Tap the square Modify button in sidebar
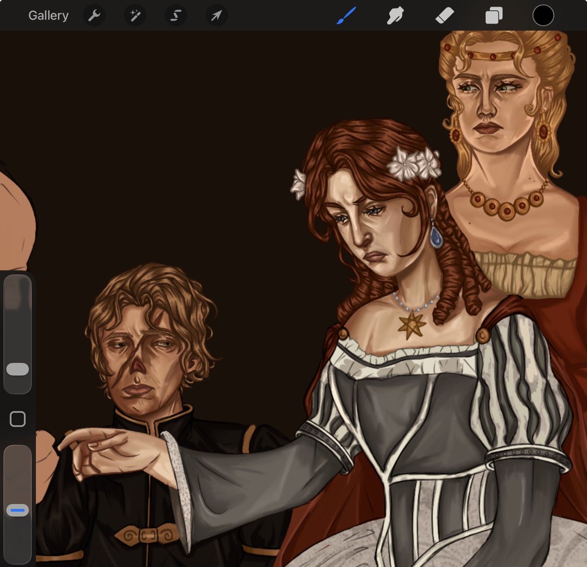 pos(18,419)
